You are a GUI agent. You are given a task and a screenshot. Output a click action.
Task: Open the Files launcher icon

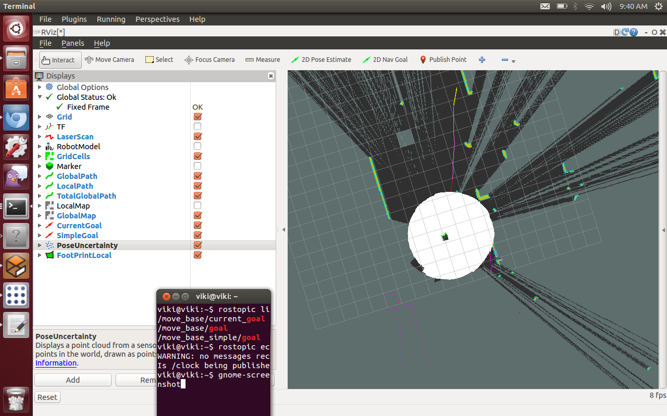tap(16, 58)
